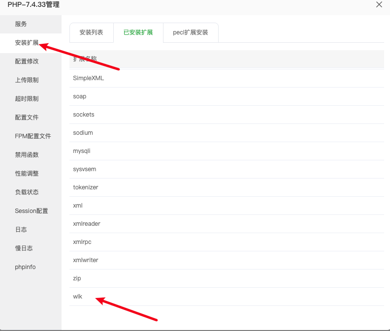Switch to the pecl扩展安装 tab
The width and height of the screenshot is (390, 331).
[x=190, y=32]
